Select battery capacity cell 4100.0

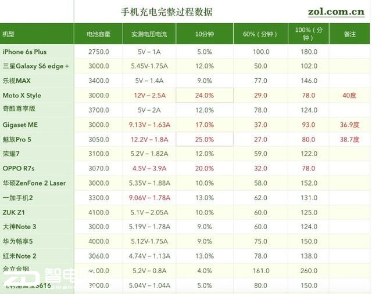click(x=99, y=212)
